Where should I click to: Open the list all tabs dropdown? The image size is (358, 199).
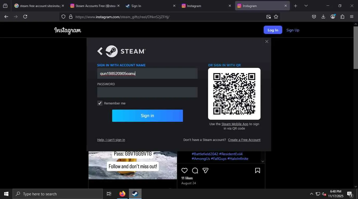coord(306,6)
